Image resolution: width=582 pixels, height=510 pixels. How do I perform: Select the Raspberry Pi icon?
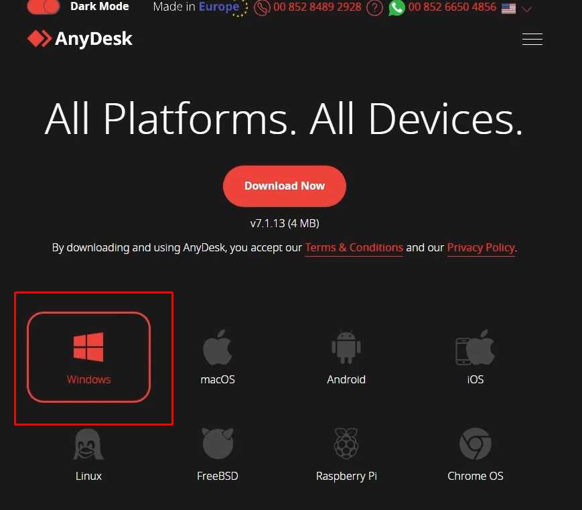(x=346, y=444)
